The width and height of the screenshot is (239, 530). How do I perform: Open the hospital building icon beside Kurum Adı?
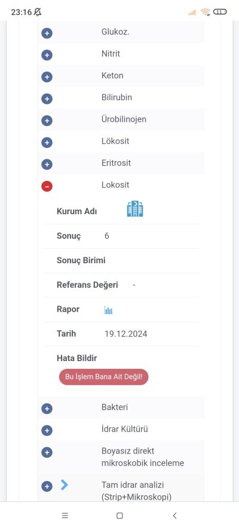coord(134,209)
